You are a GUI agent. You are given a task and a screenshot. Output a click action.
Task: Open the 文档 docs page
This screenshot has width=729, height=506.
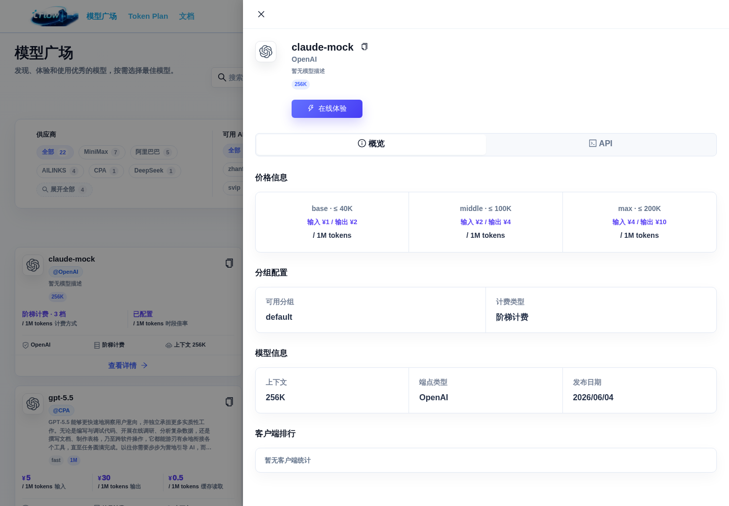[186, 16]
